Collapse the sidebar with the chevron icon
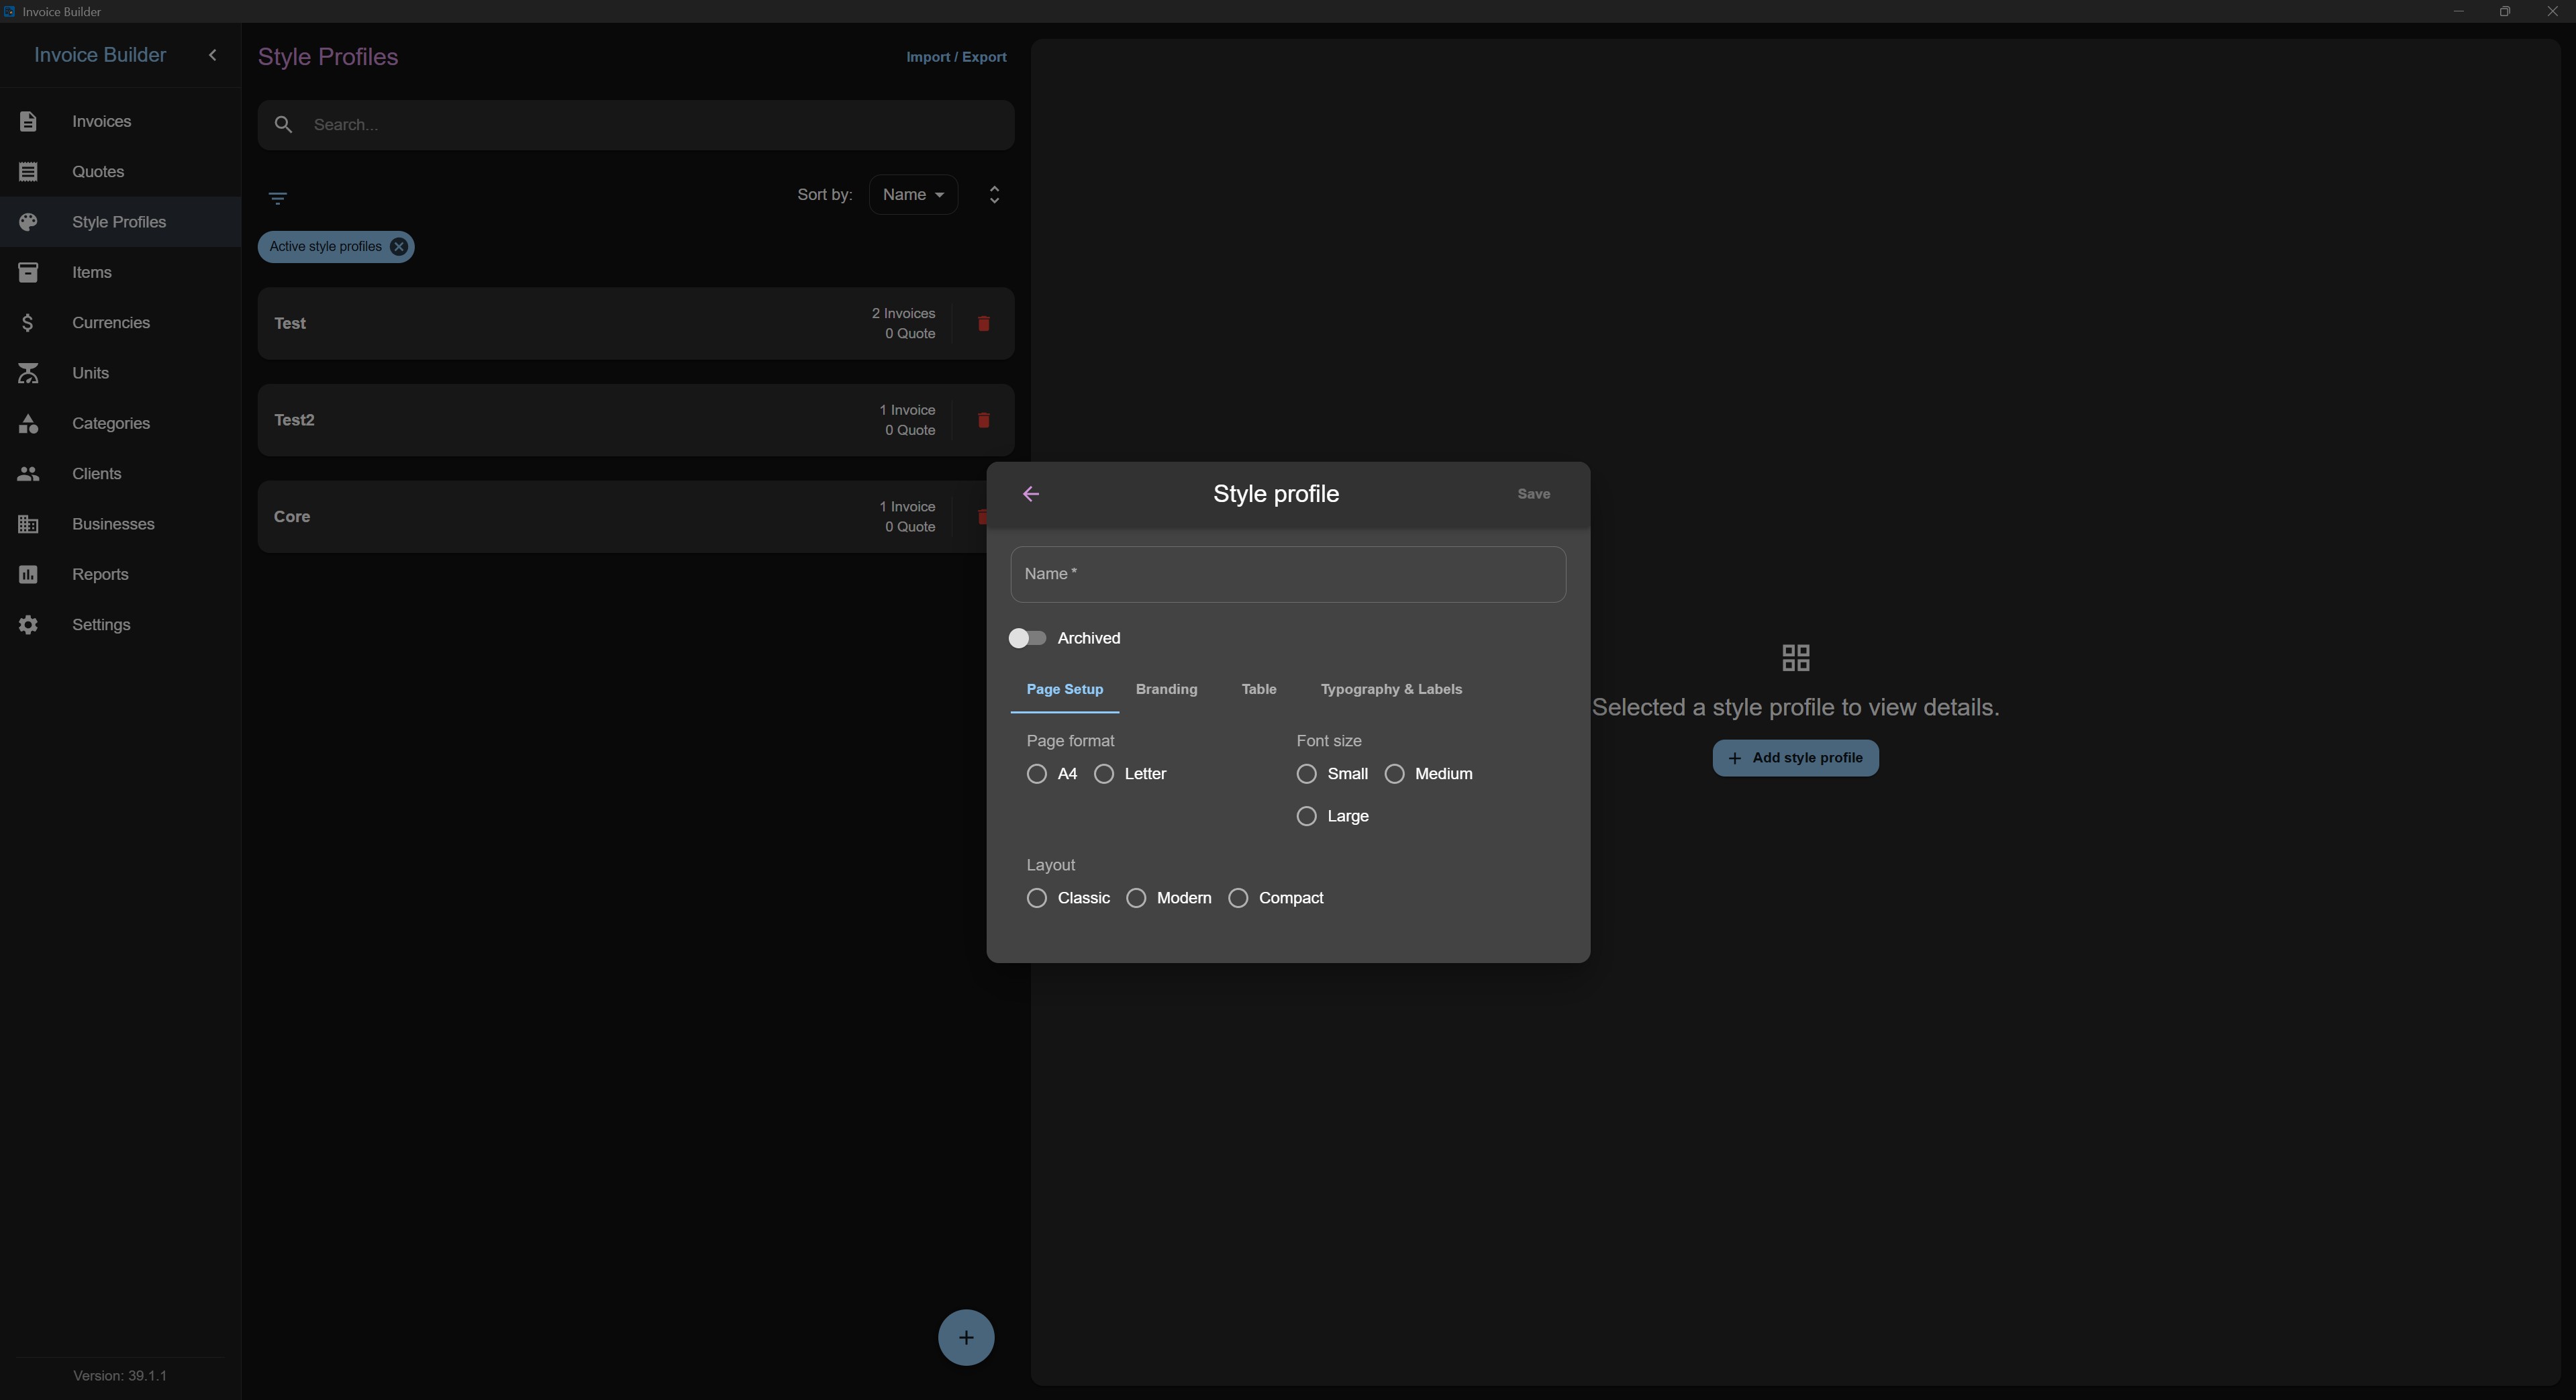Viewport: 2576px width, 1400px height. (212, 55)
